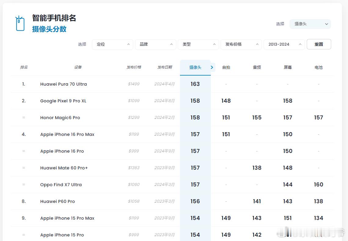Click the 发布日期 column header

pos(165,67)
